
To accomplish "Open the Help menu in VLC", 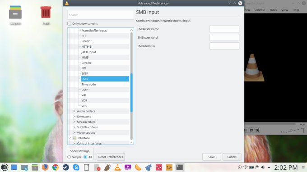I will pos(296,10).
